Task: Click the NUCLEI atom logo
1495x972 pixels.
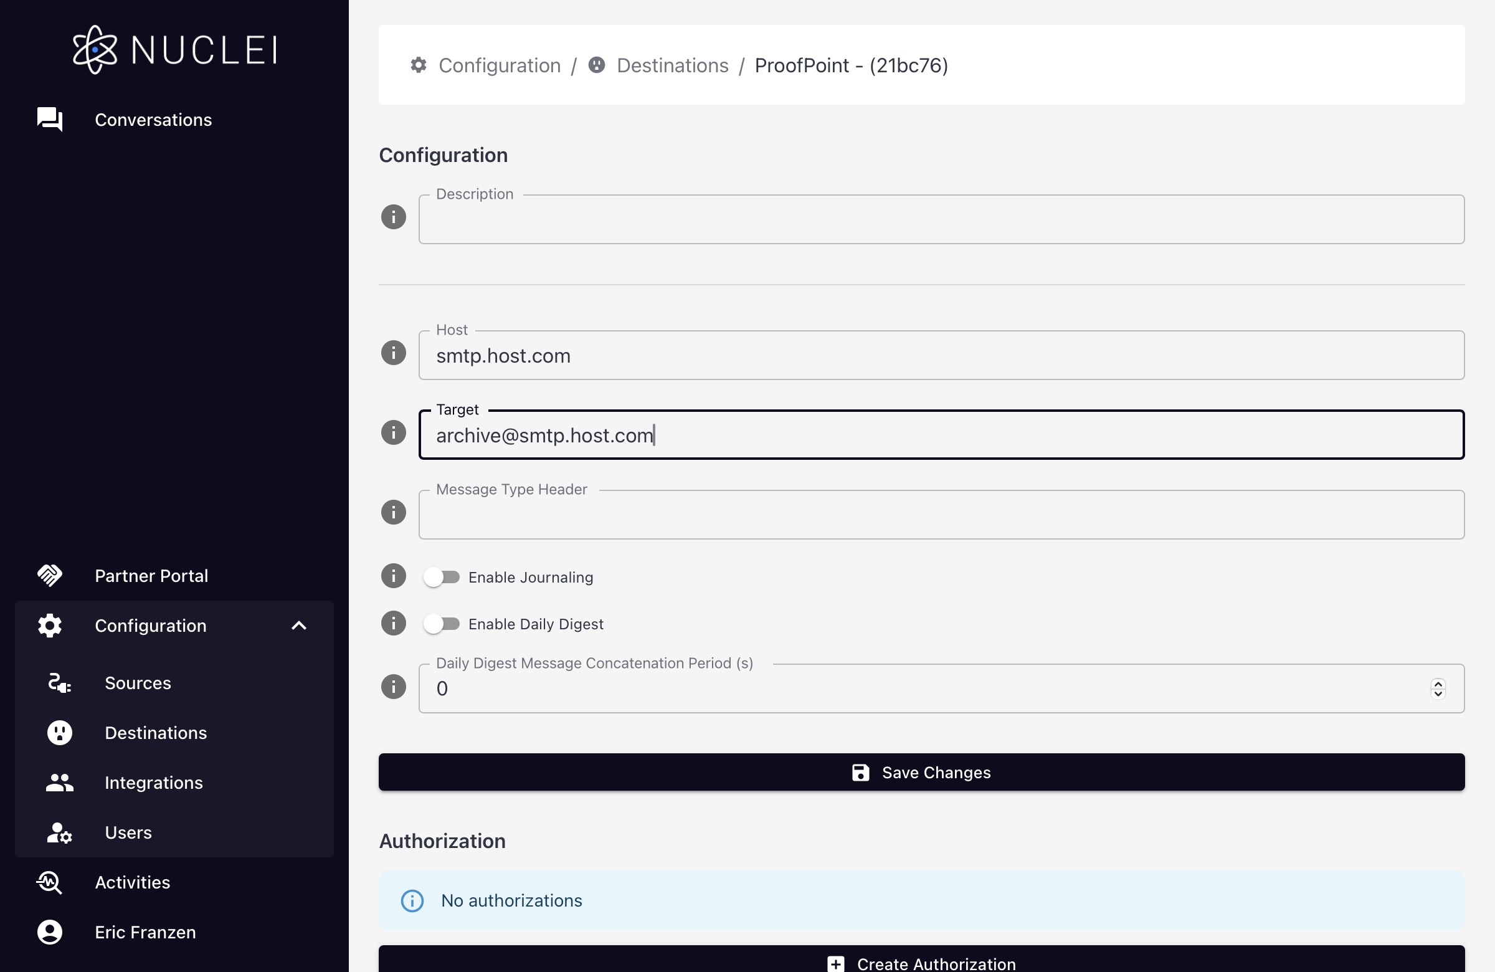Action: pos(95,50)
